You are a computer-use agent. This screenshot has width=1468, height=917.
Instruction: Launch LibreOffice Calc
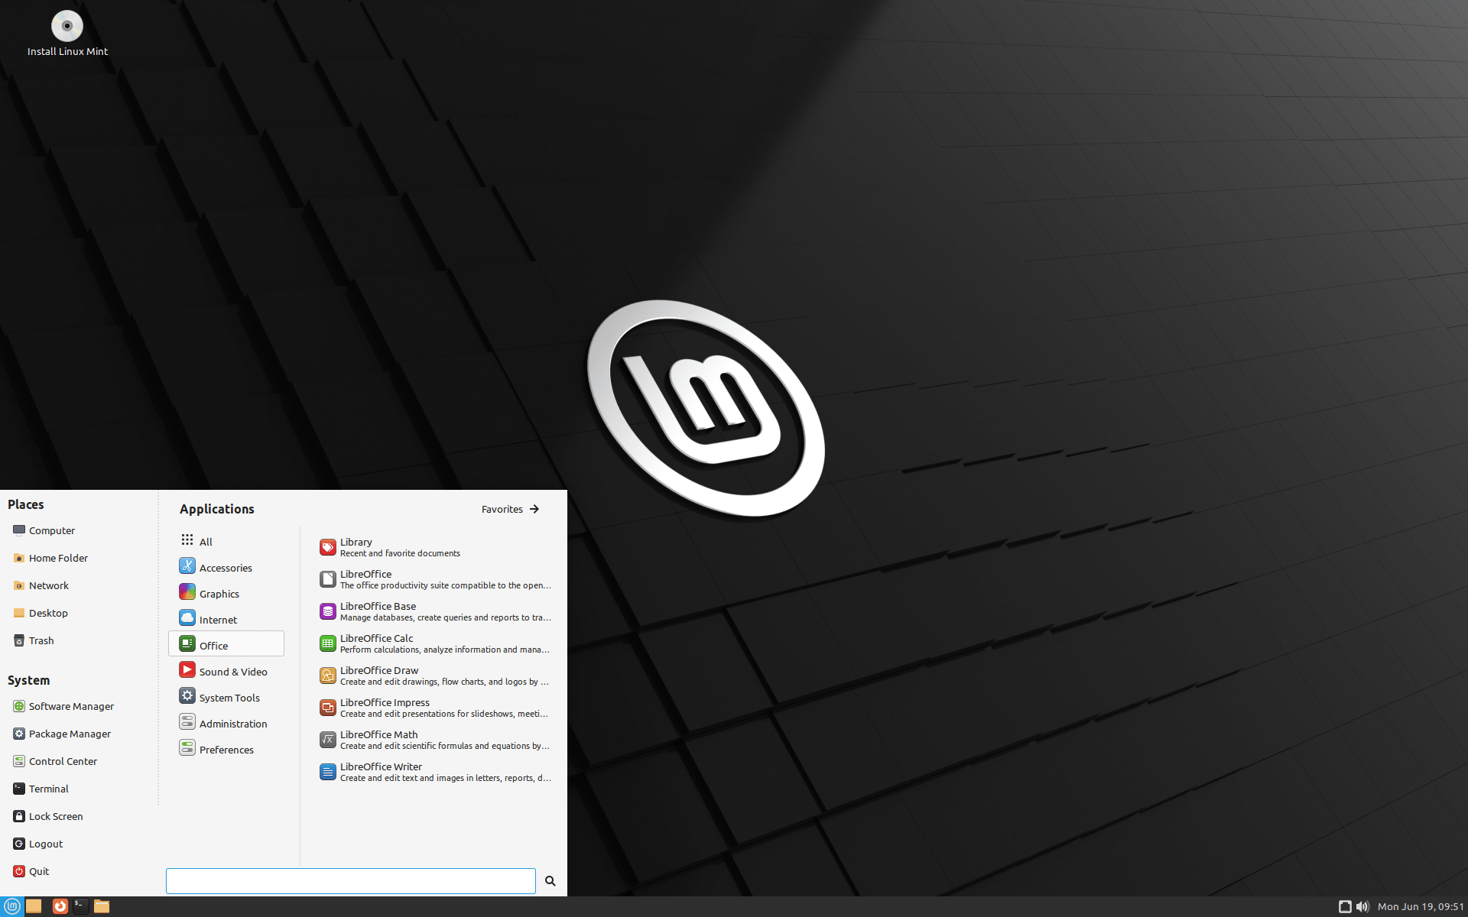(x=377, y=643)
